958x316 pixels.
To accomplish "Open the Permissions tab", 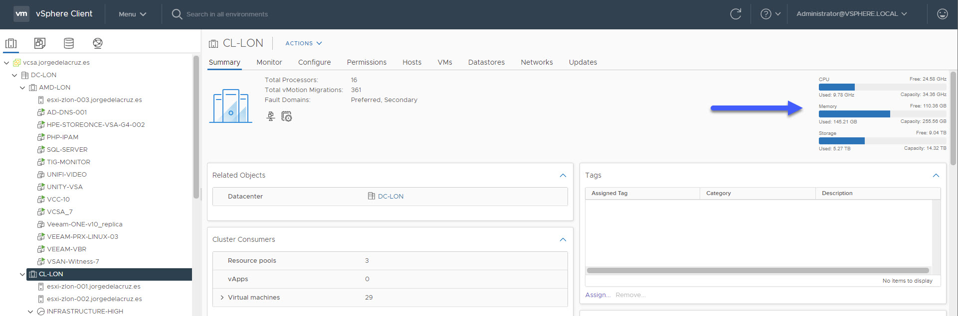I will (367, 62).
